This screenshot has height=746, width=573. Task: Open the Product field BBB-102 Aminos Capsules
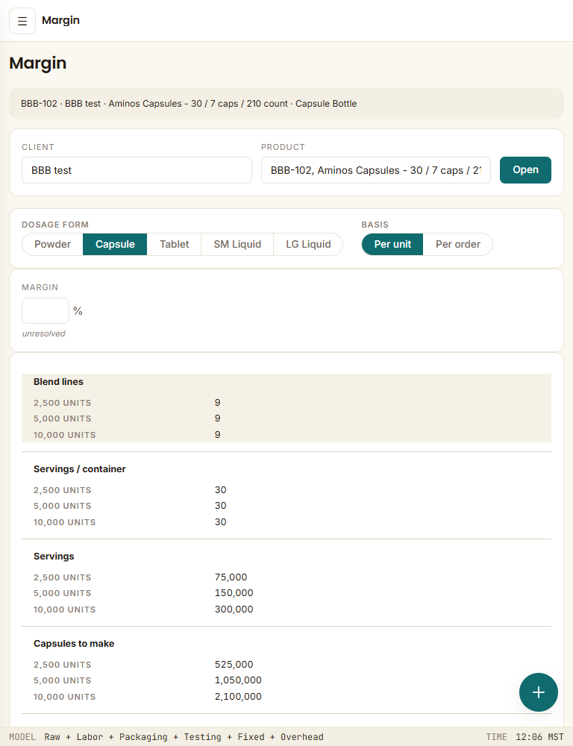(x=376, y=170)
